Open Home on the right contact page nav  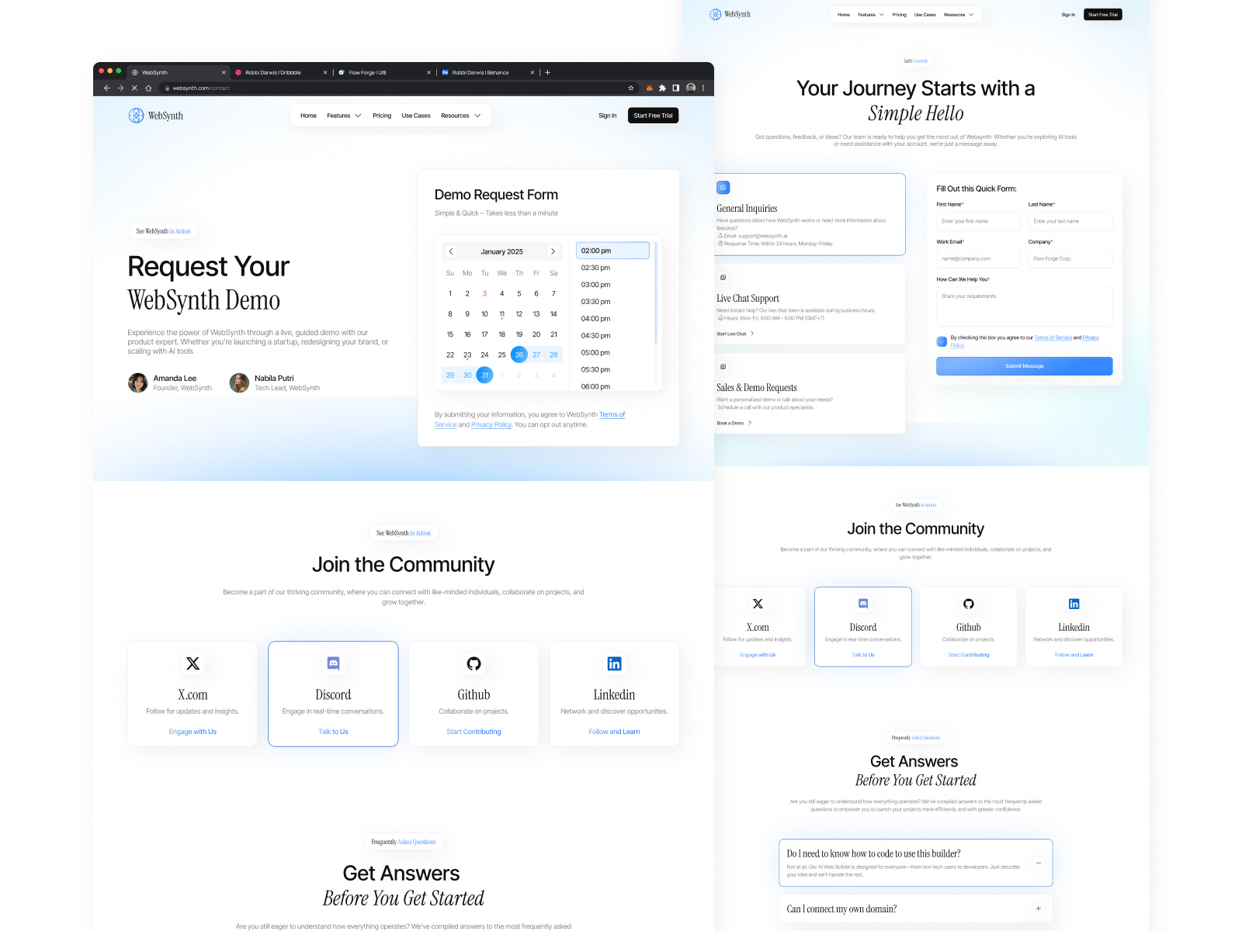[x=844, y=15]
